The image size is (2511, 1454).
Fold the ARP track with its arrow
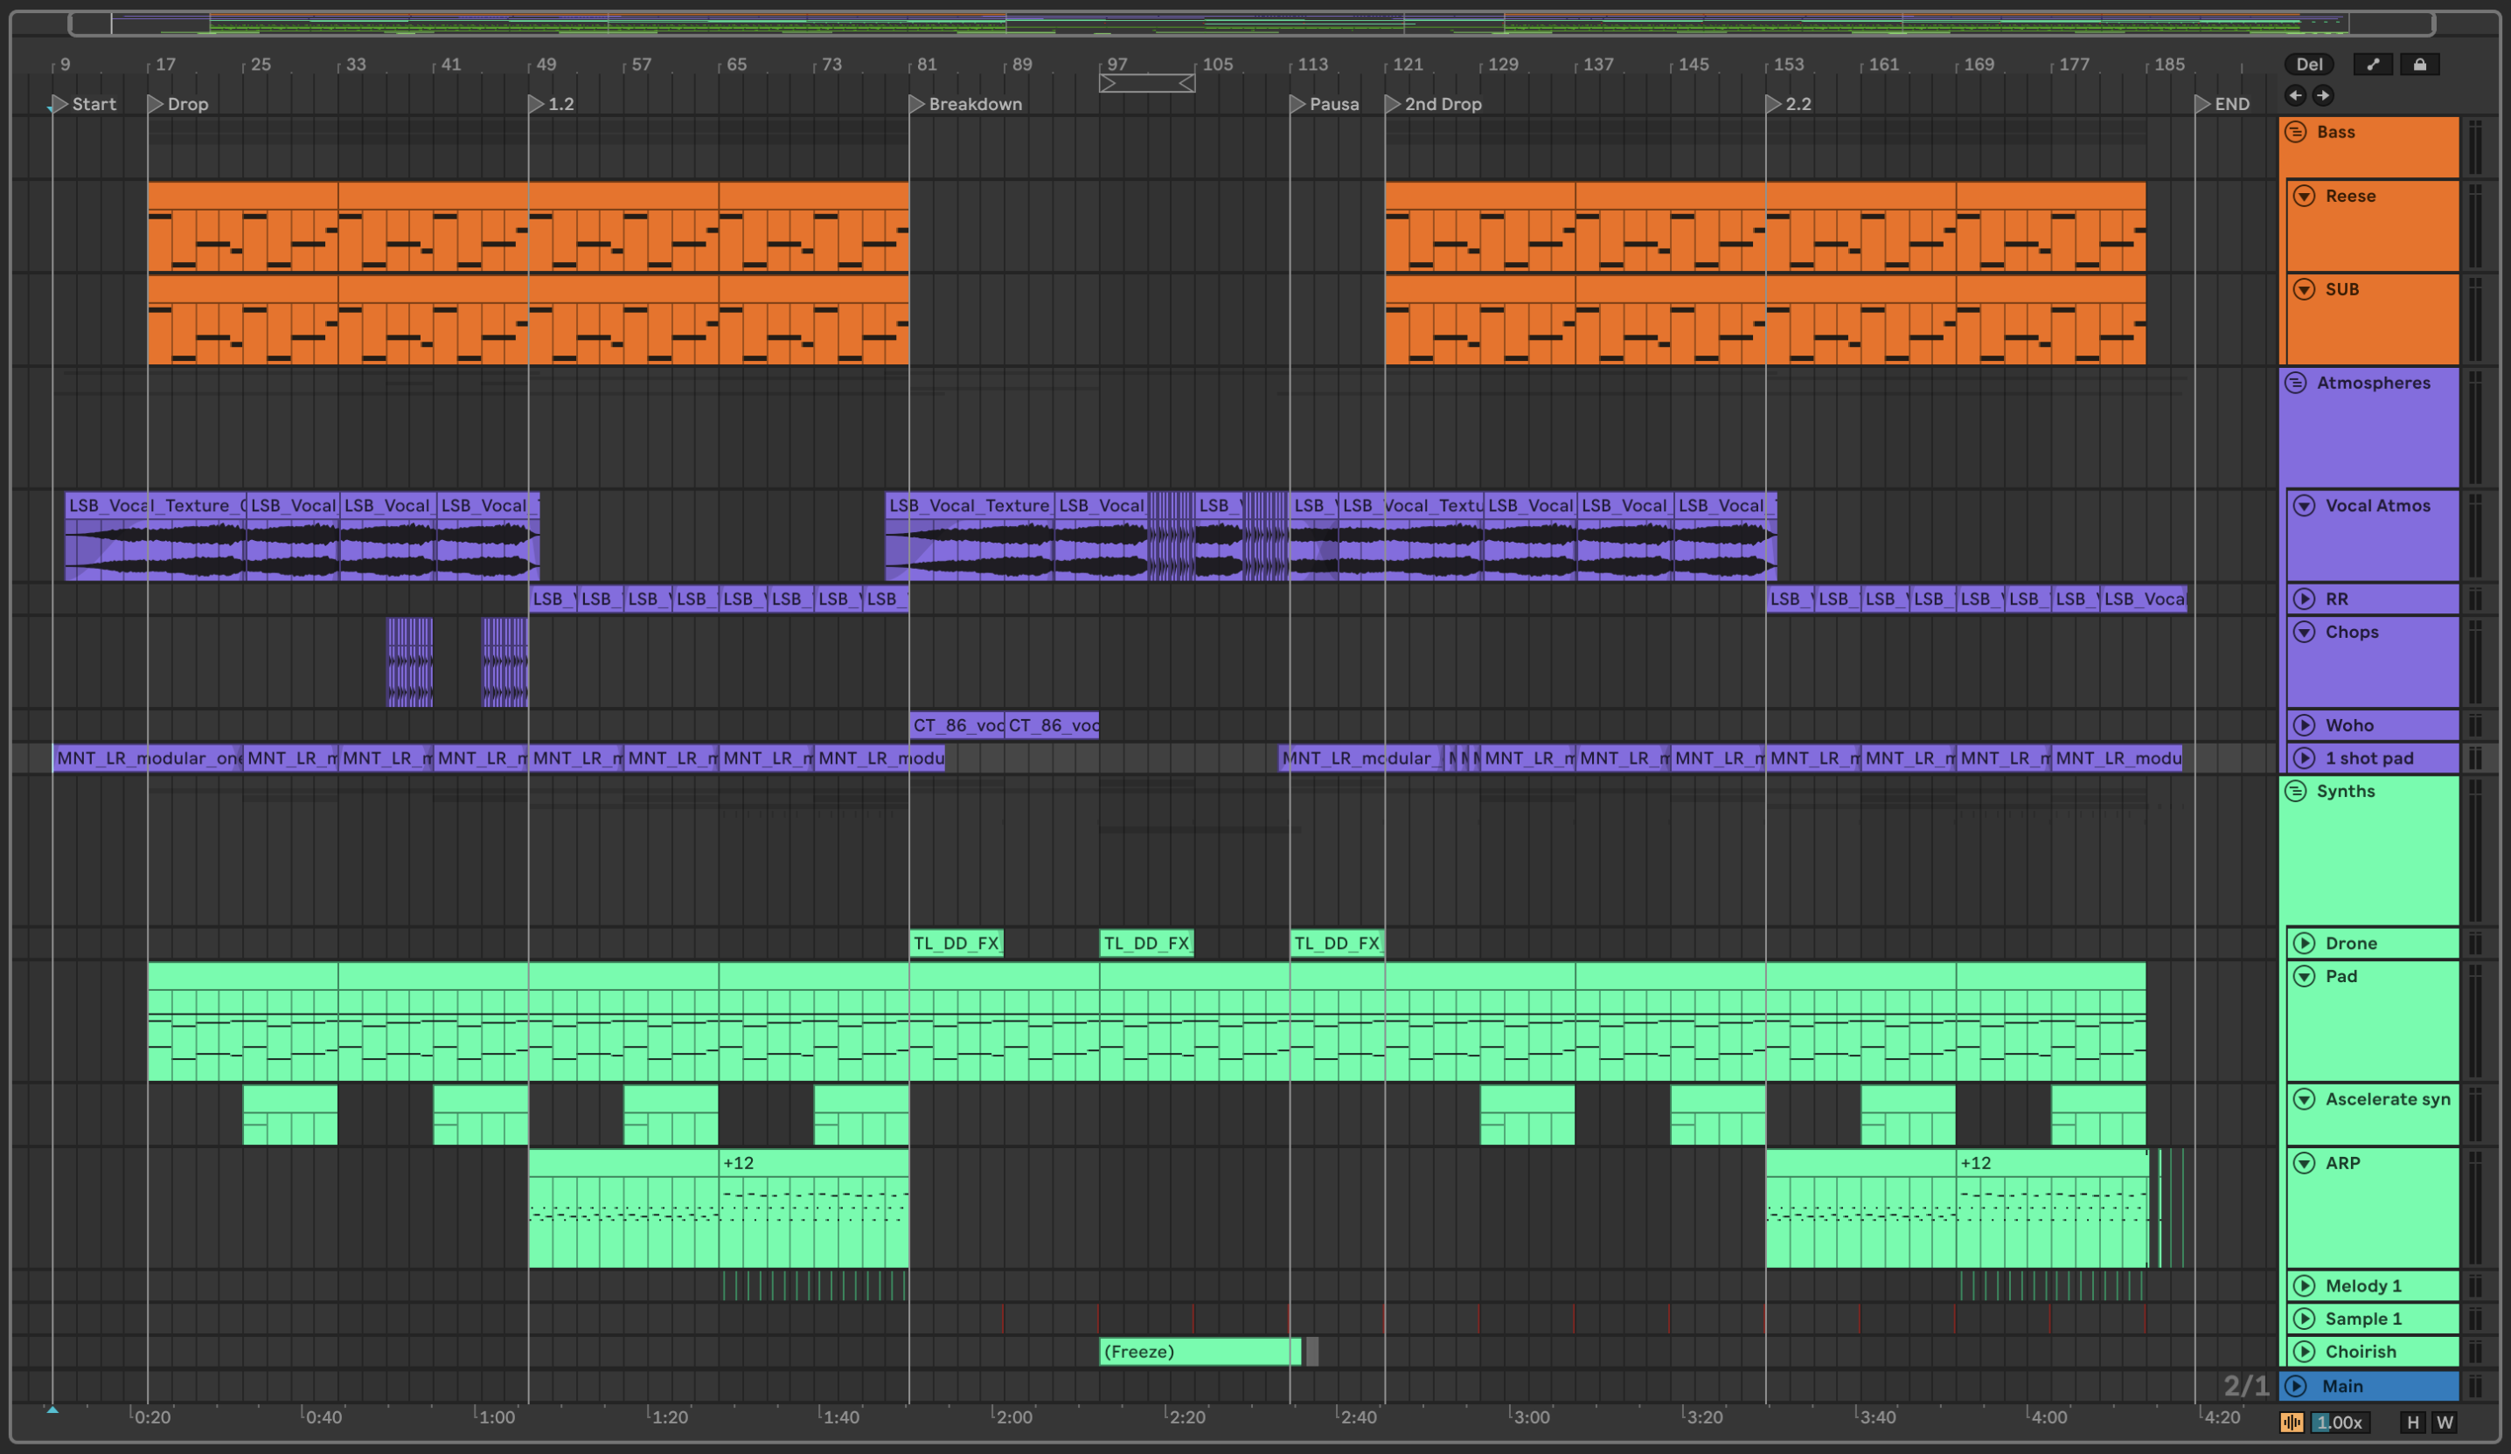click(x=2304, y=1163)
